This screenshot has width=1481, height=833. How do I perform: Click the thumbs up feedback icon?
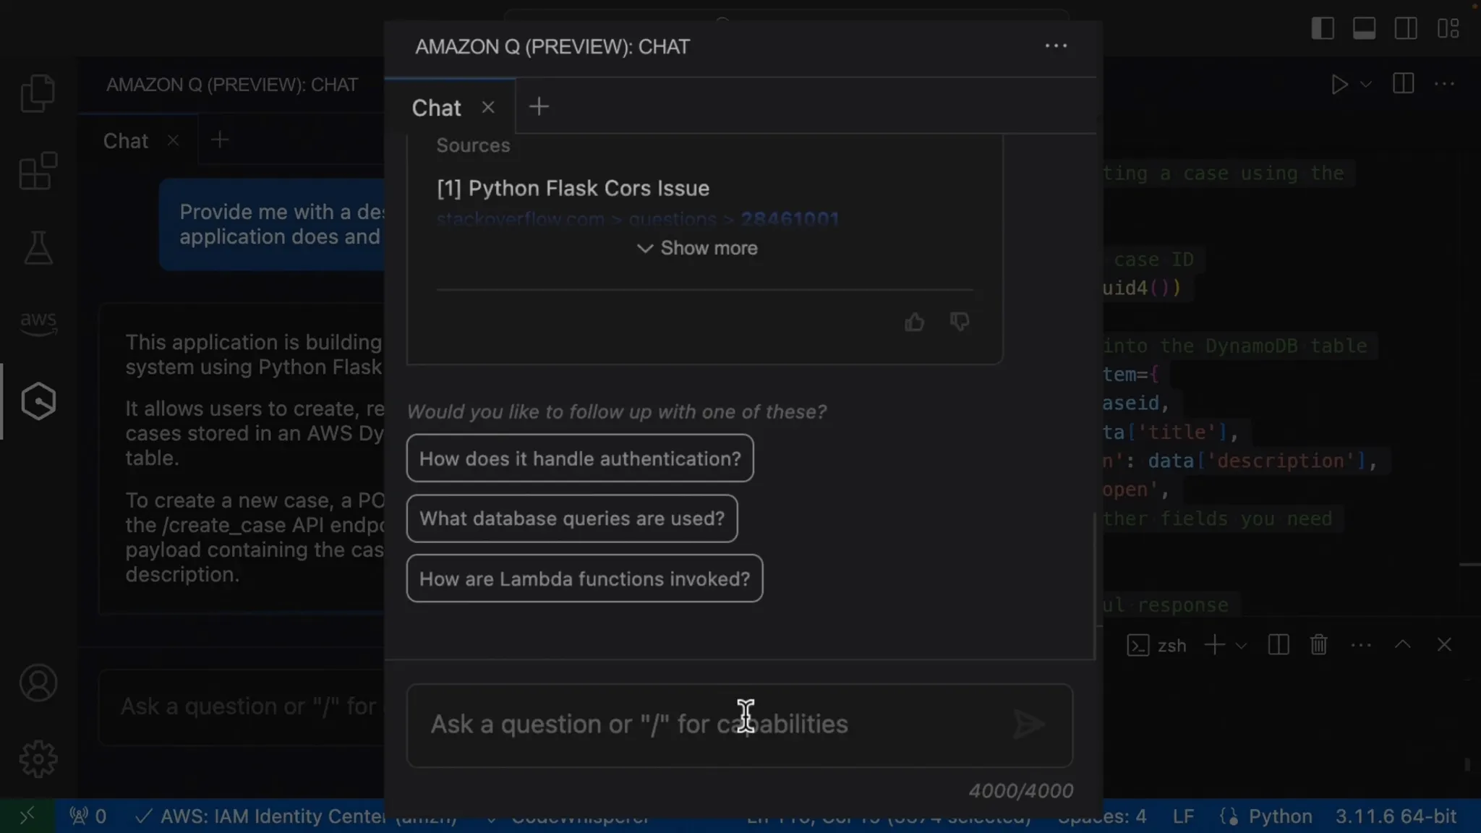tap(914, 322)
